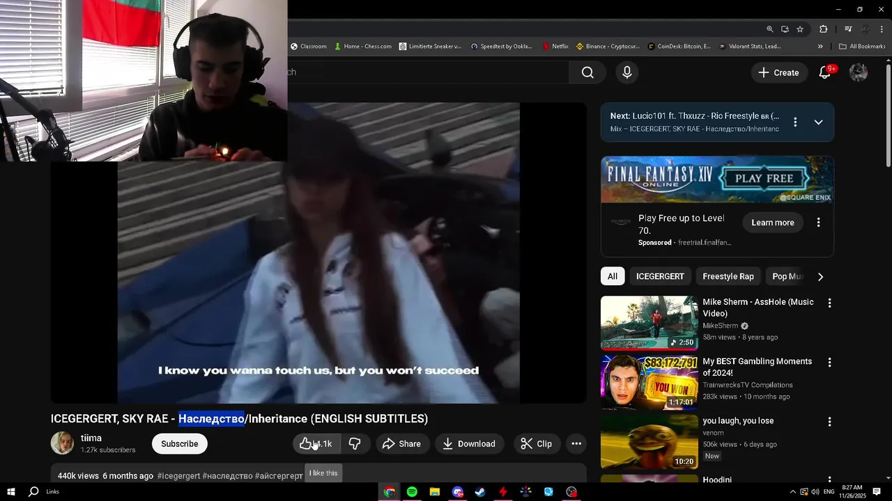The image size is (892, 501).
Task: Subscribe to tiima channel
Action: click(x=180, y=444)
